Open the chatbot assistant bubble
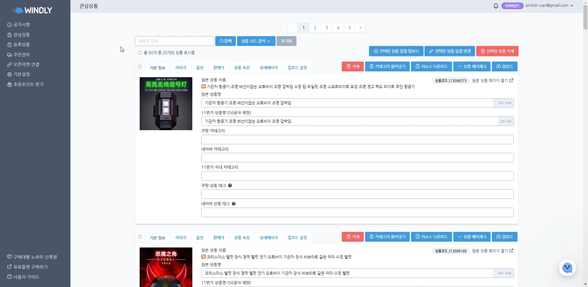The image size is (588, 287). click(x=567, y=268)
